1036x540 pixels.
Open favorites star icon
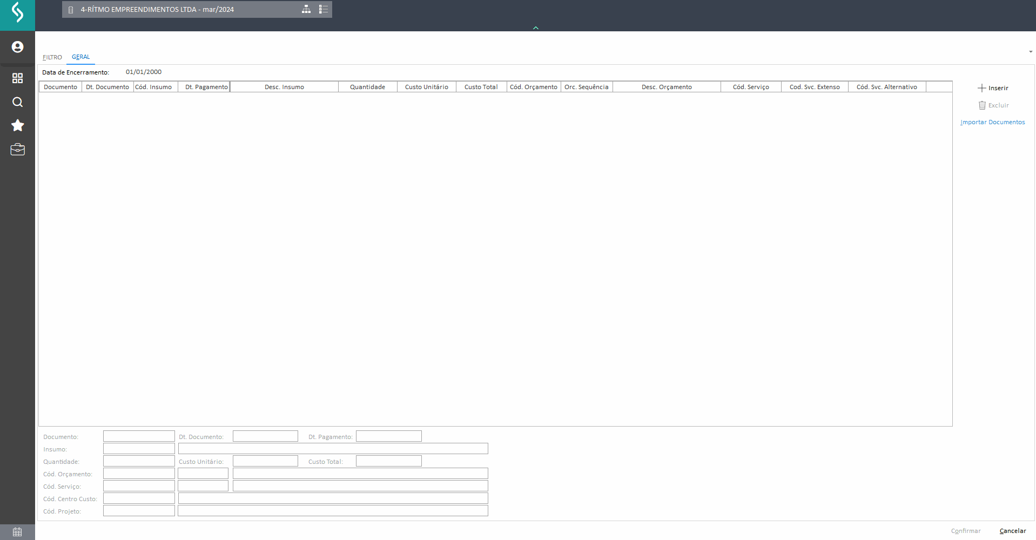click(x=17, y=125)
